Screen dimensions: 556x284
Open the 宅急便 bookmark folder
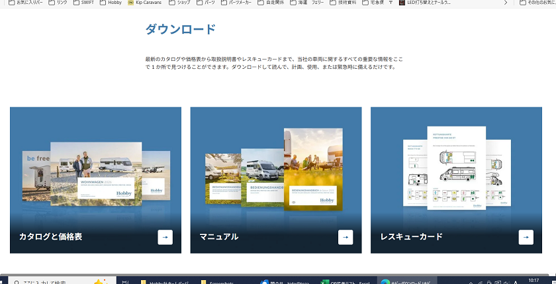point(373,3)
